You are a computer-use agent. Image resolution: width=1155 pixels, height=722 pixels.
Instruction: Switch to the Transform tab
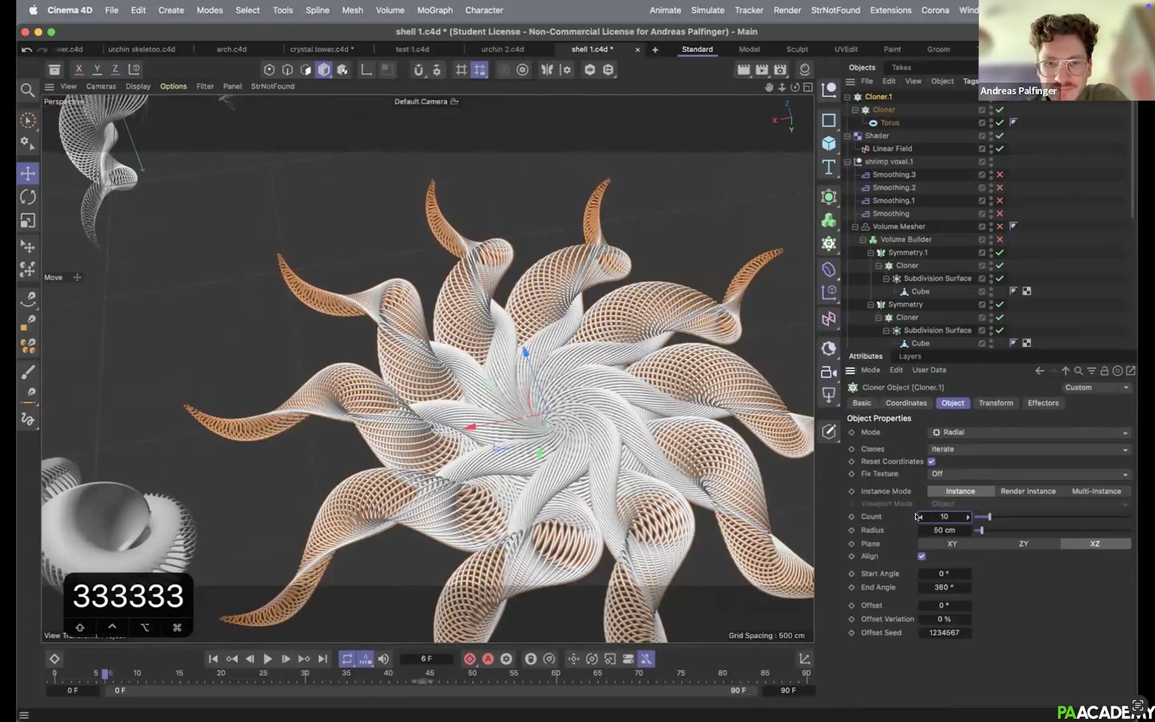(996, 403)
